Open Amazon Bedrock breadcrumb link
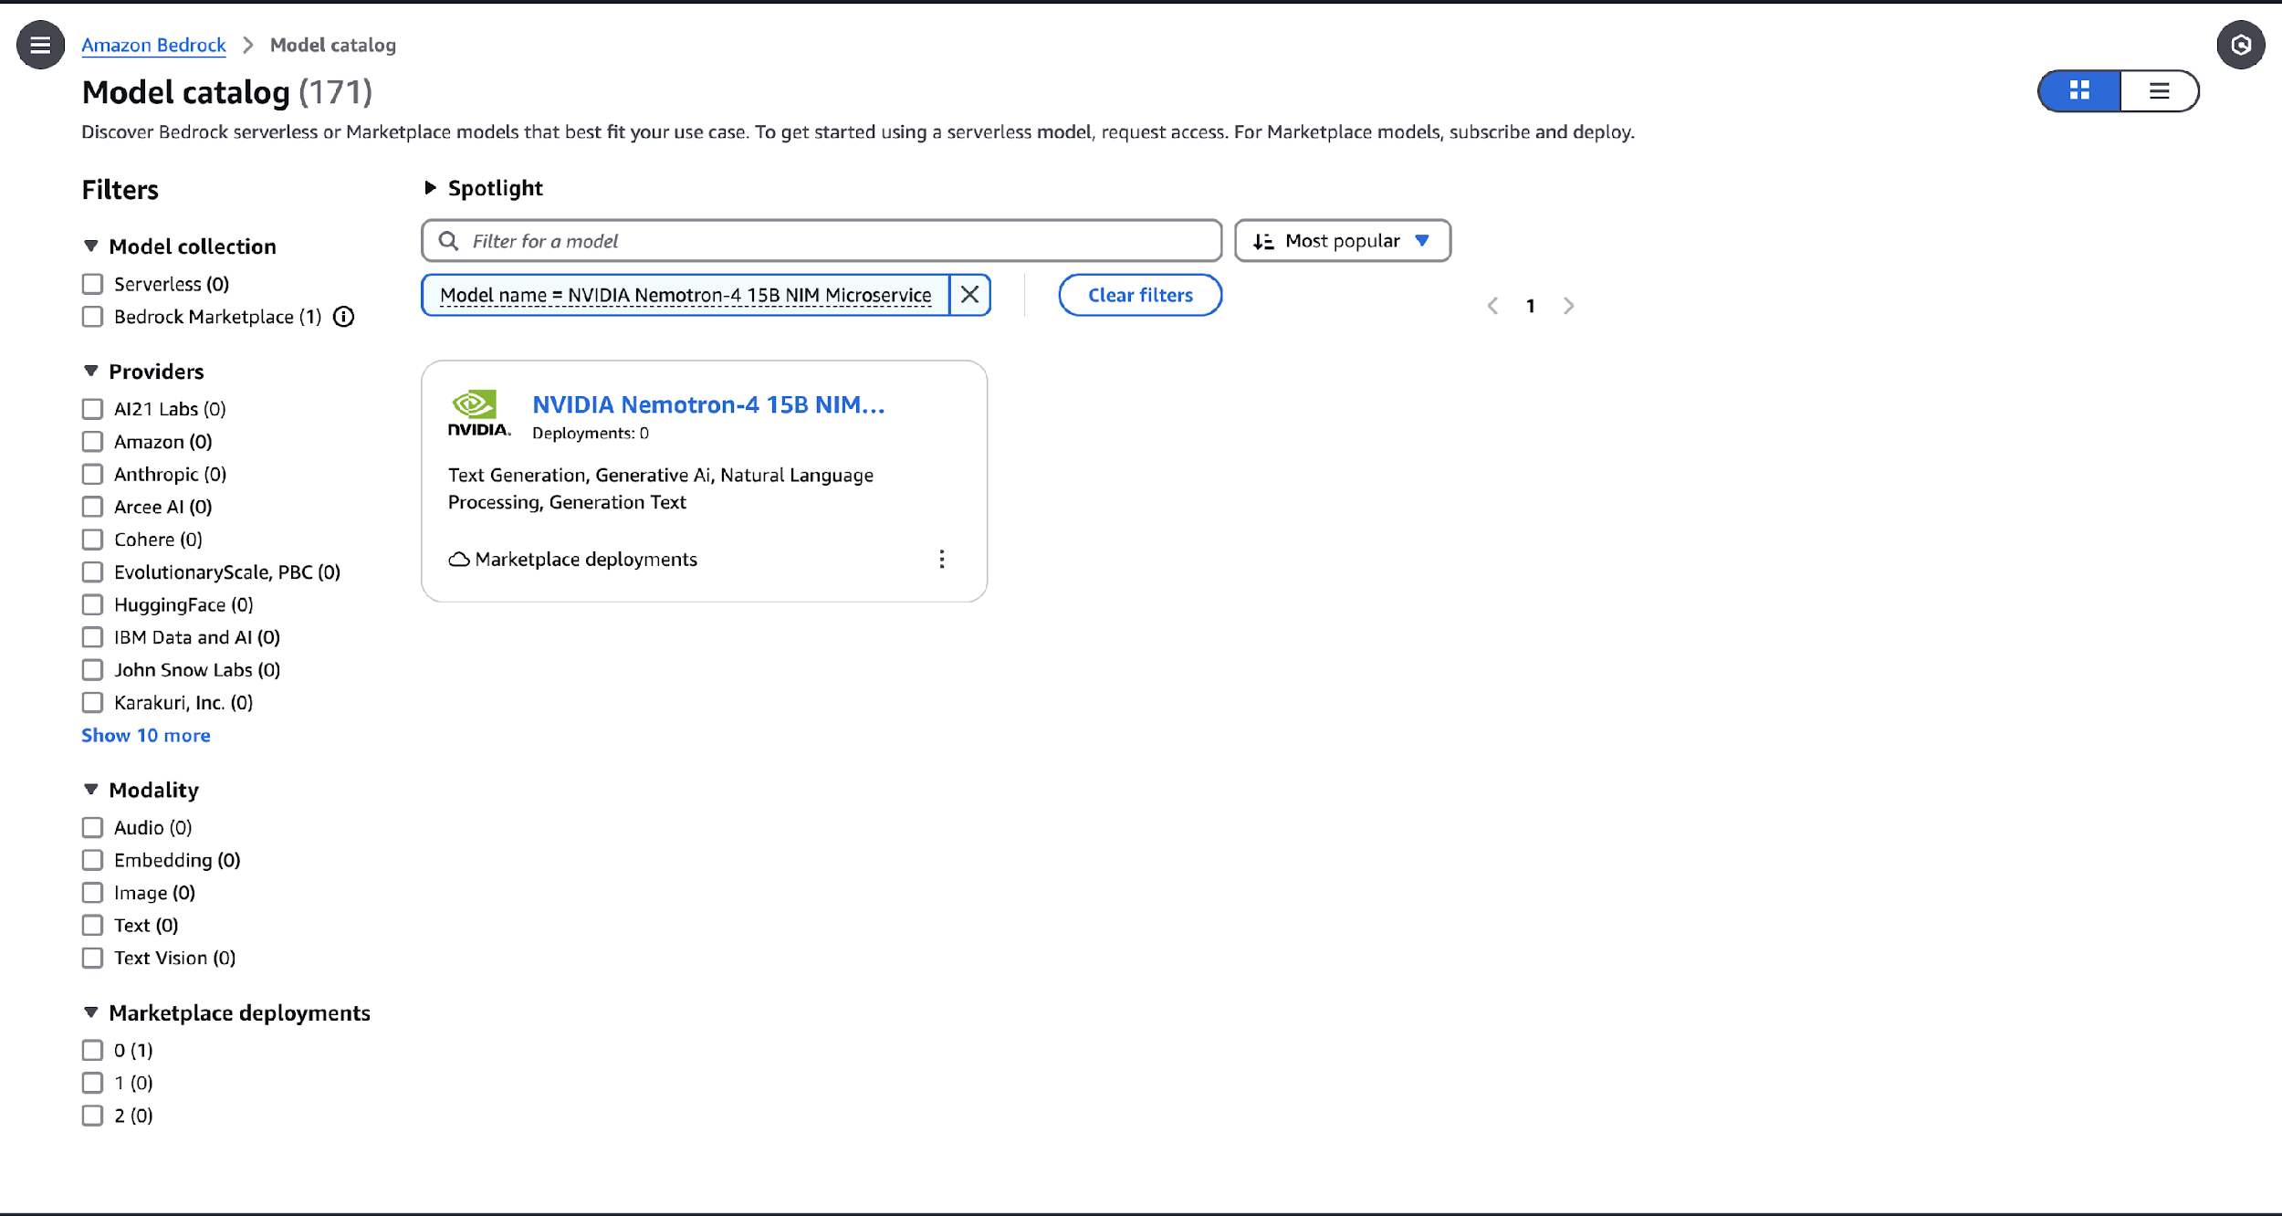 coord(153,45)
